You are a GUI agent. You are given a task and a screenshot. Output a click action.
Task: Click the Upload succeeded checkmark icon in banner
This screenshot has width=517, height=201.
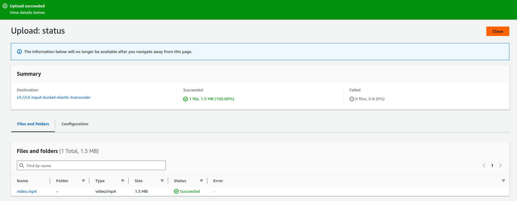(x=5, y=6)
